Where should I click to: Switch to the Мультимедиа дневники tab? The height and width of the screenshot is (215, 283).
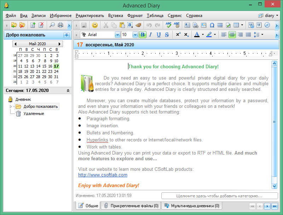(192, 205)
